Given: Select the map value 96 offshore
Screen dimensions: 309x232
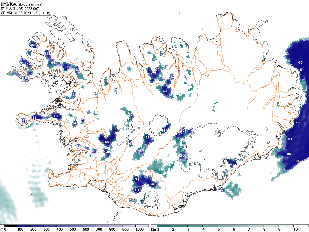Looking at the screenshot, I should point(289,154).
